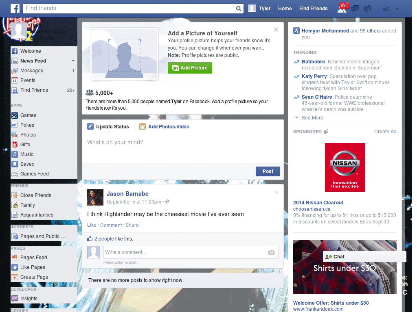Open Jason Barnabe post options chevron

[277, 192]
